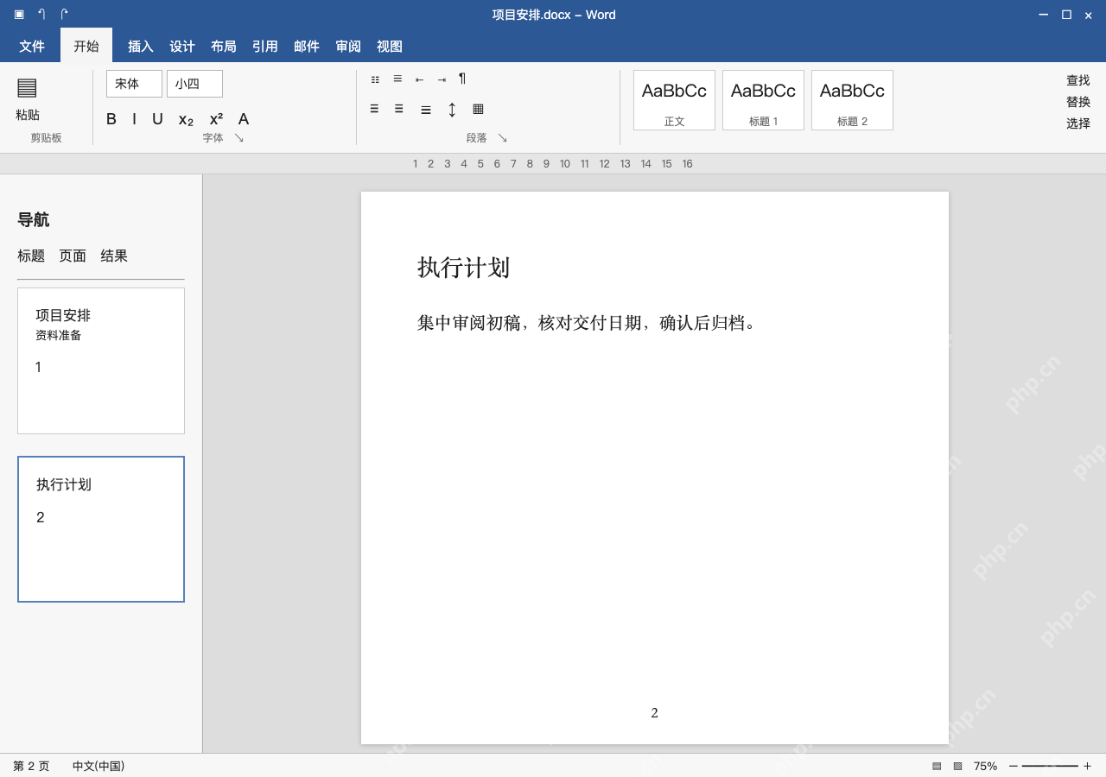This screenshot has height=777, width=1106.
Task: Align paragraph text to the left
Action: [374, 109]
